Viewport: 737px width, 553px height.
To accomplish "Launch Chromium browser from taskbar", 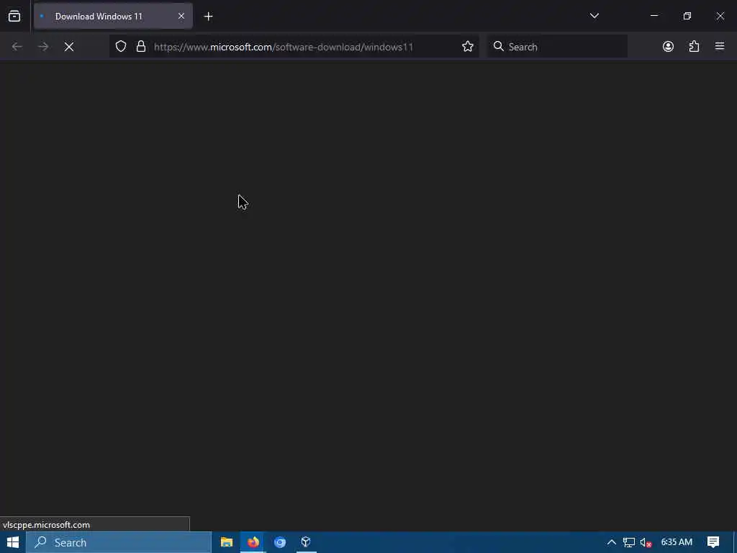I will click(x=280, y=542).
